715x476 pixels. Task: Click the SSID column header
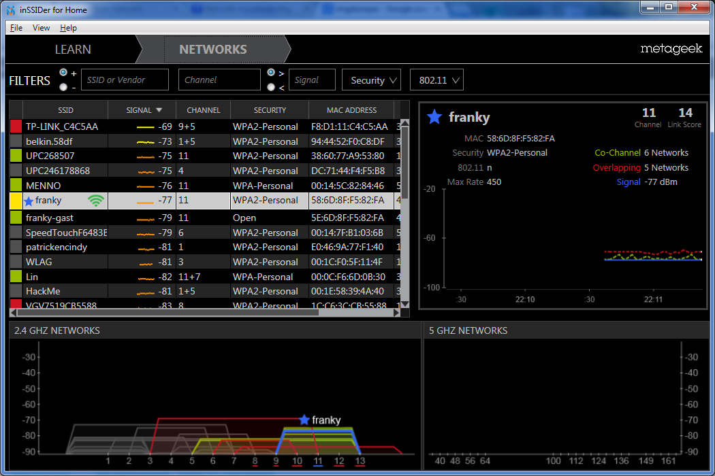65,110
